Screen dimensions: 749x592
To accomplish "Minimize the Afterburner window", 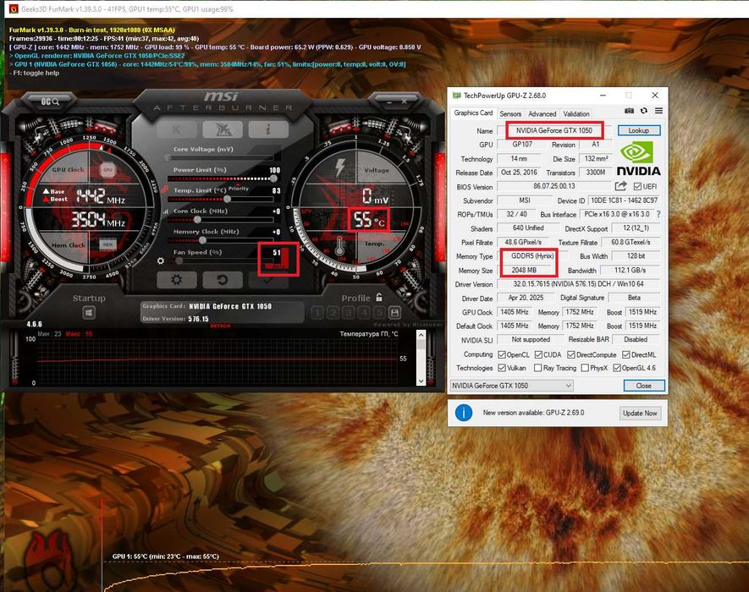I will coord(390,101).
